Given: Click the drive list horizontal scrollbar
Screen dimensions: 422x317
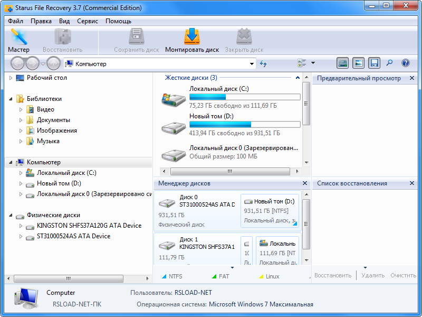Looking at the screenshot, I should [230, 171].
